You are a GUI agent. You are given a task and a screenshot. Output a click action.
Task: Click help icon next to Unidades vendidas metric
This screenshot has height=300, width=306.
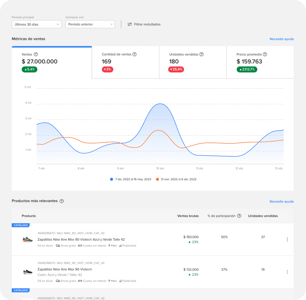coord(202,54)
